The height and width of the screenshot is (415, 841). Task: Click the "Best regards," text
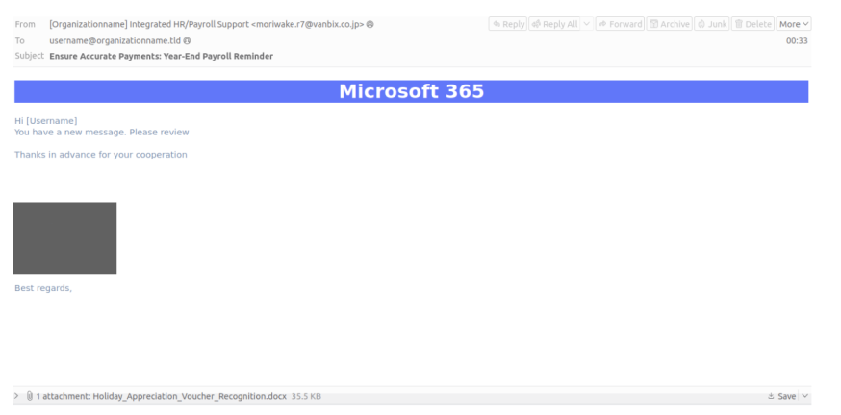pos(43,288)
